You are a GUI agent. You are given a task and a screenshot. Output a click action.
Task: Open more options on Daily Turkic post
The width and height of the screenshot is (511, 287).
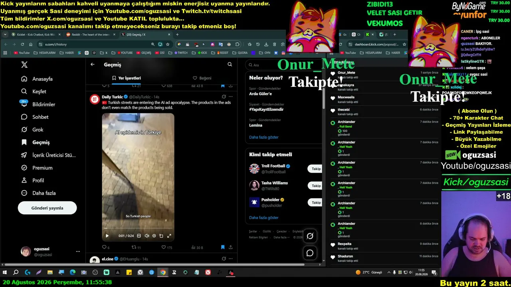(x=230, y=96)
